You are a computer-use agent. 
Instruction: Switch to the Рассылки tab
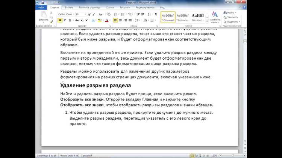tap(125, 8)
